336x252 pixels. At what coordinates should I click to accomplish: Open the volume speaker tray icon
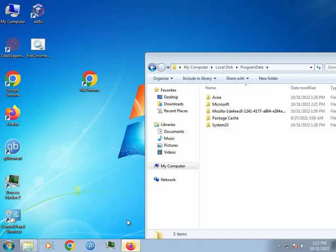point(303,246)
